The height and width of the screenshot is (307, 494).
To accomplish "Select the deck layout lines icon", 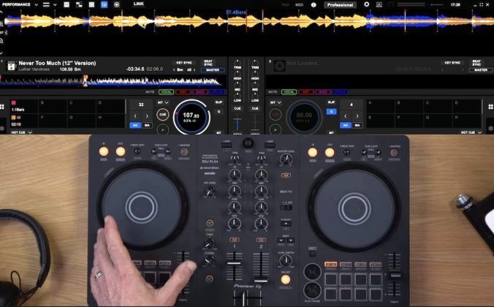I will 46,4.
